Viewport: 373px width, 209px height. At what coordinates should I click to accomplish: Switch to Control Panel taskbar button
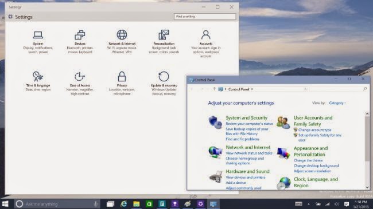213,204
